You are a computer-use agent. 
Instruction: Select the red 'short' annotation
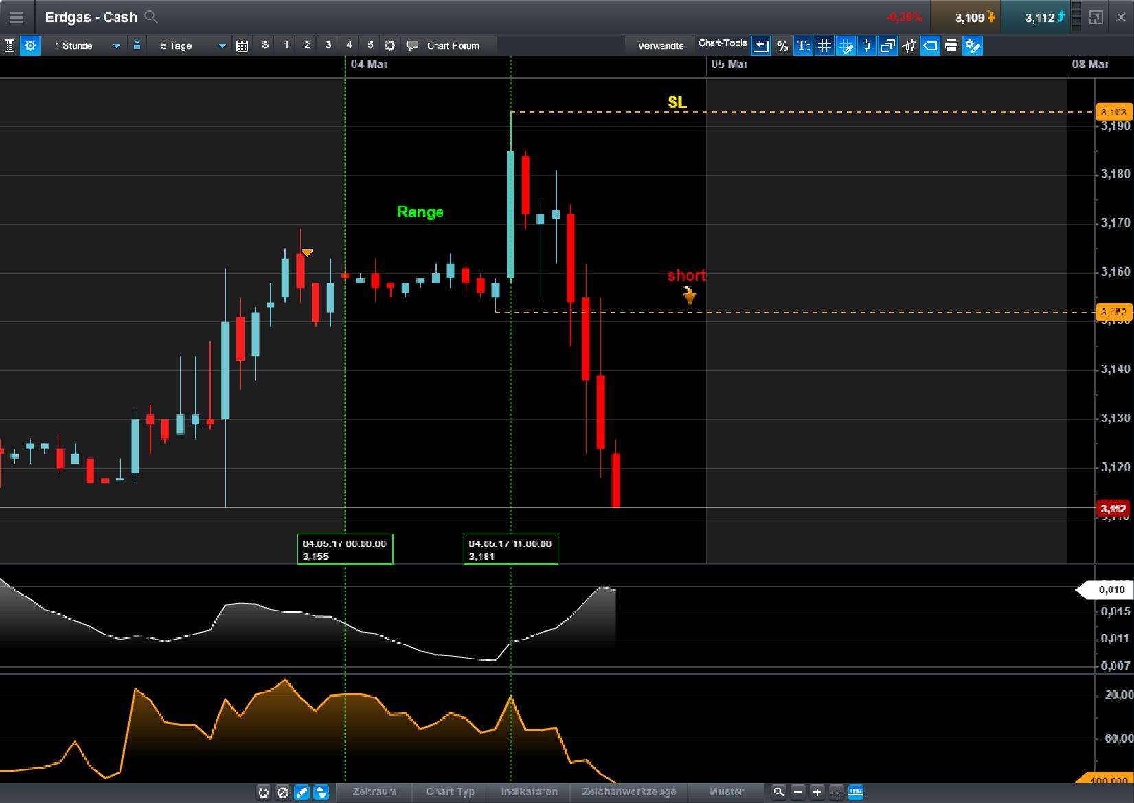tap(687, 275)
